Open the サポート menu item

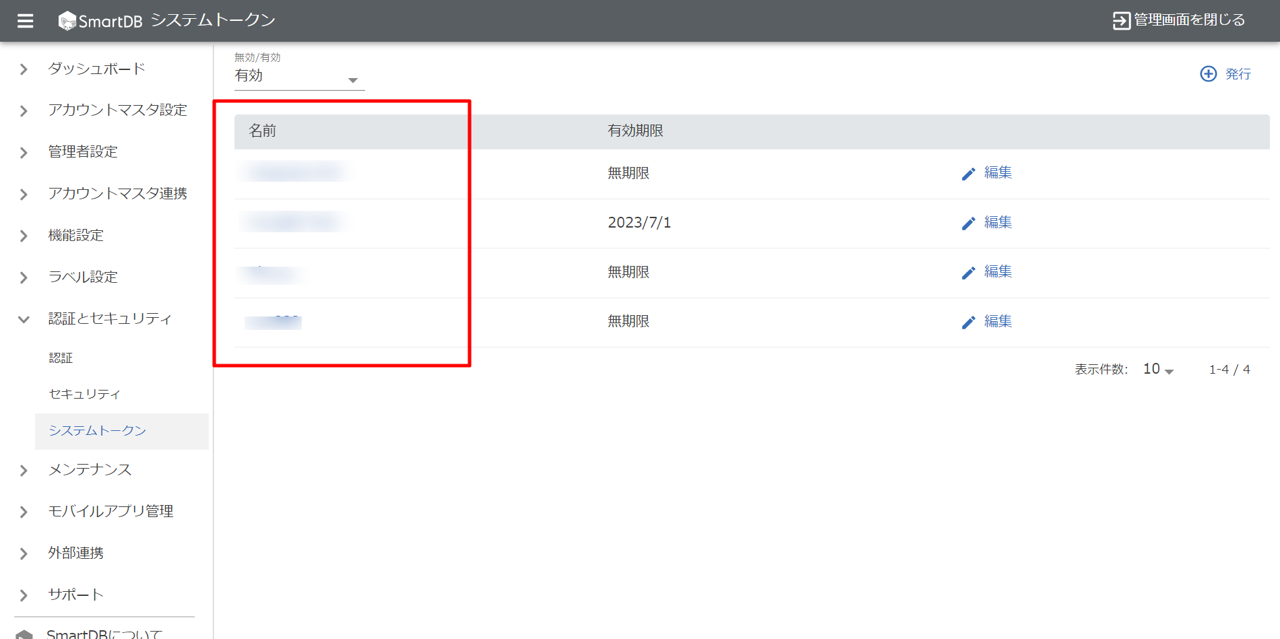point(75,595)
